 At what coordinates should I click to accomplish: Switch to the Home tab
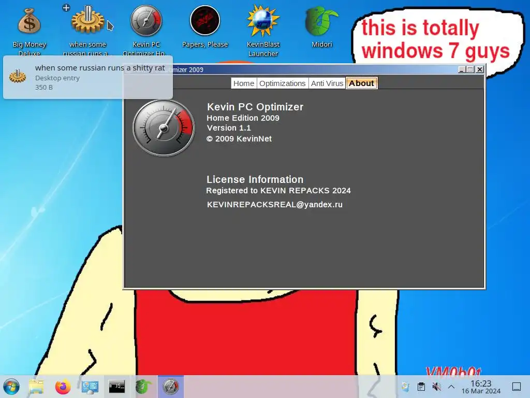[244, 83]
